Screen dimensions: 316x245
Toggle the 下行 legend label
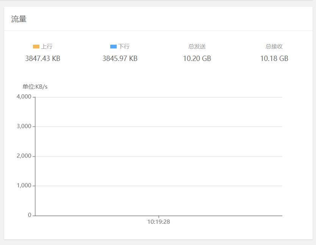coord(124,47)
